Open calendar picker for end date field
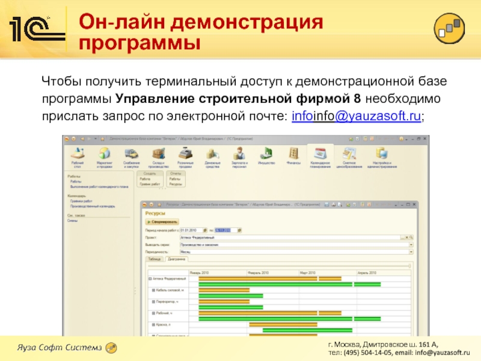The width and height of the screenshot is (481, 361). click(x=239, y=230)
